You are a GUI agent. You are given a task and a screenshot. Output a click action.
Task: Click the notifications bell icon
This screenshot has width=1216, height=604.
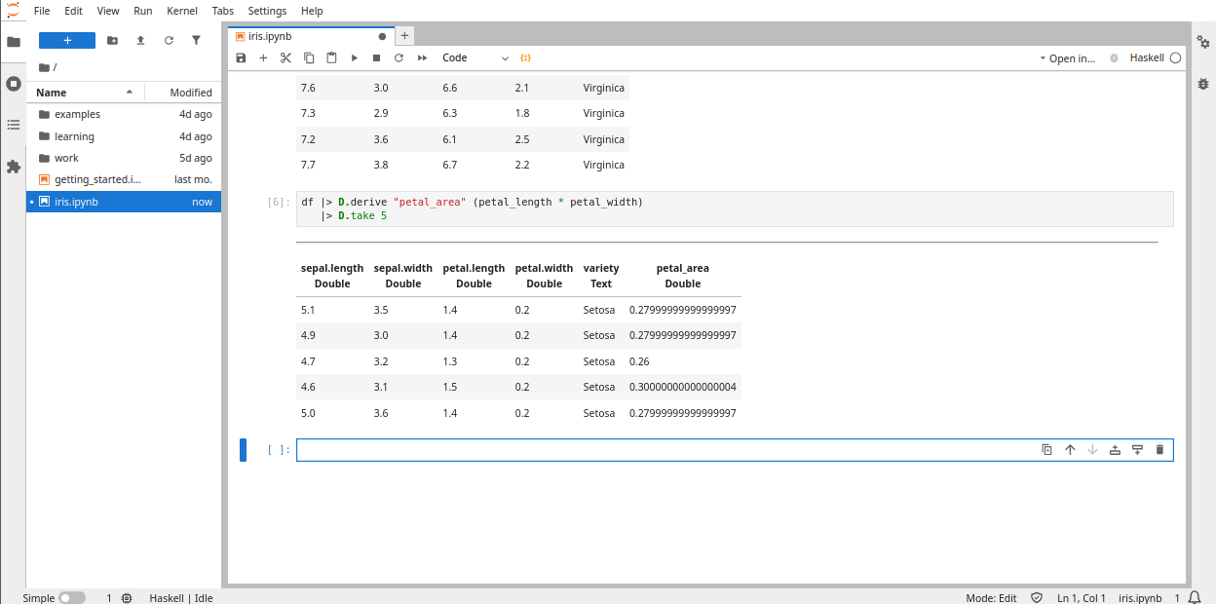tap(1195, 597)
